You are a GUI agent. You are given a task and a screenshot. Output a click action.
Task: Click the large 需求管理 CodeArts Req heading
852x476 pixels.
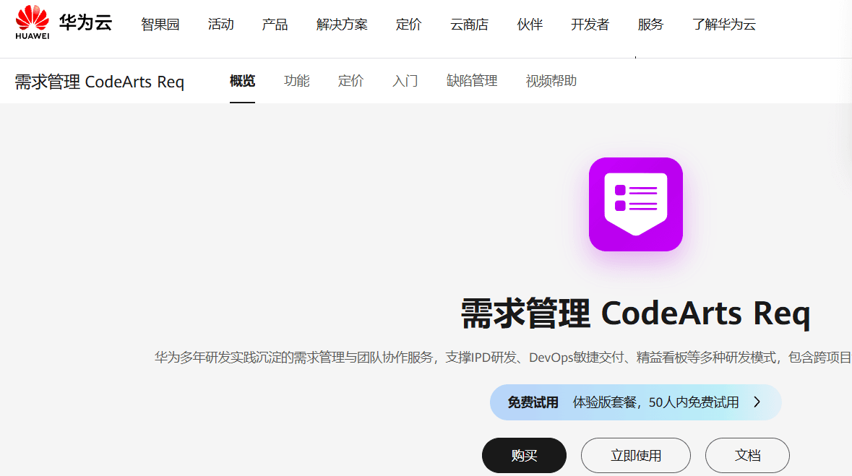636,313
